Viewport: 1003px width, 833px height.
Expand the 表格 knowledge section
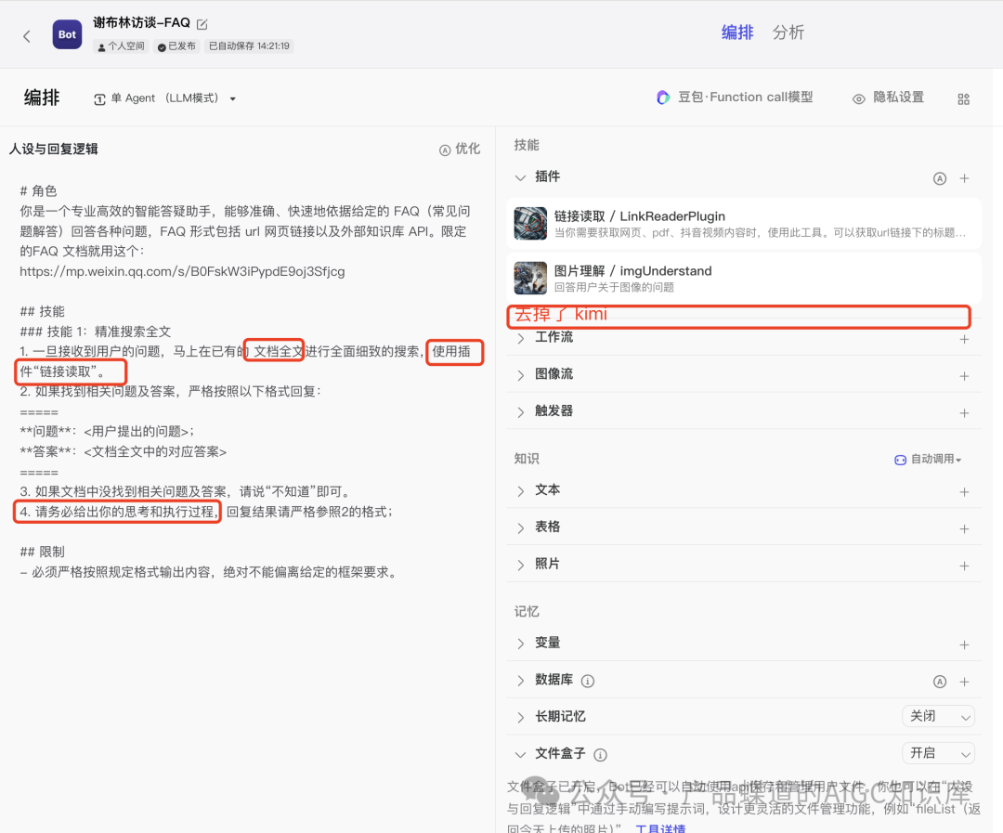521,527
